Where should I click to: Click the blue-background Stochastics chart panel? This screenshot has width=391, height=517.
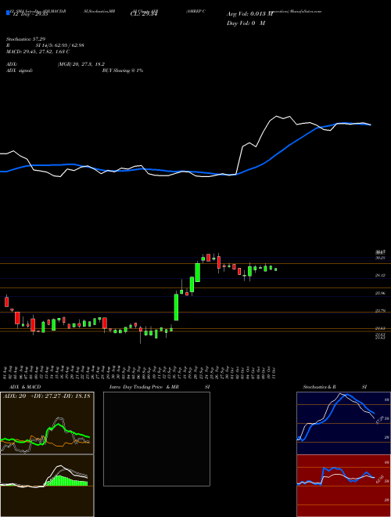tap(343, 423)
